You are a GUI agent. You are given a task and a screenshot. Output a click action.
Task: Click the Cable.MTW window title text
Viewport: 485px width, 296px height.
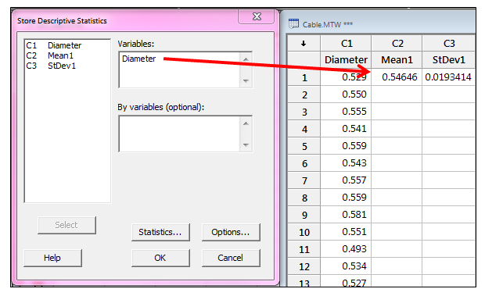pyautogui.click(x=327, y=24)
